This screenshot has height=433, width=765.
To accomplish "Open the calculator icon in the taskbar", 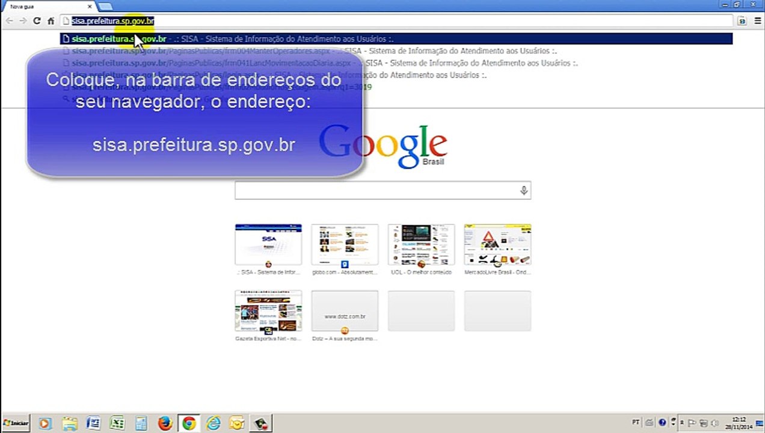I will tap(141, 423).
